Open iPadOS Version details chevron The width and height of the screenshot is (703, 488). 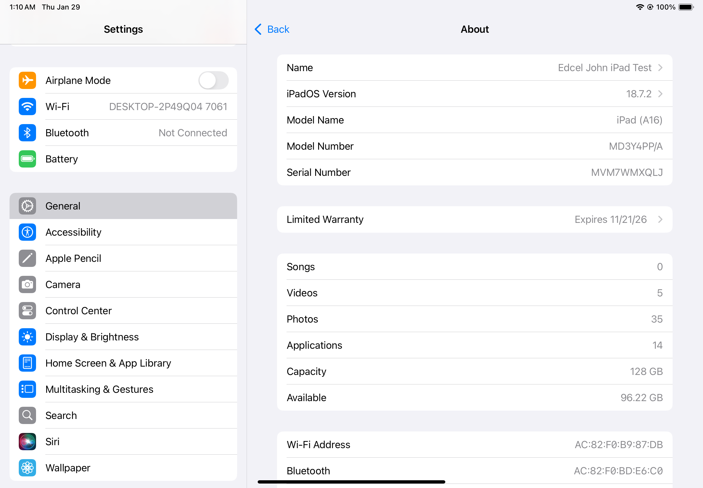point(660,94)
